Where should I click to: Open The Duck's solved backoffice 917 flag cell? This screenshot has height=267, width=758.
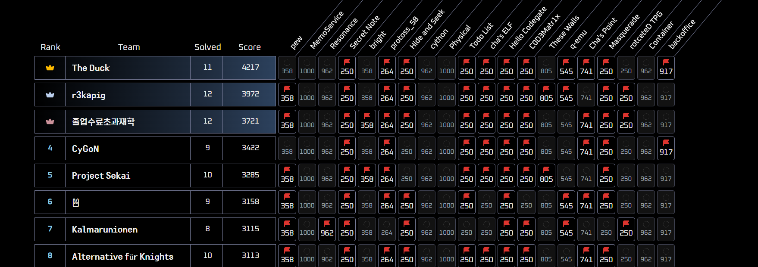point(666,68)
